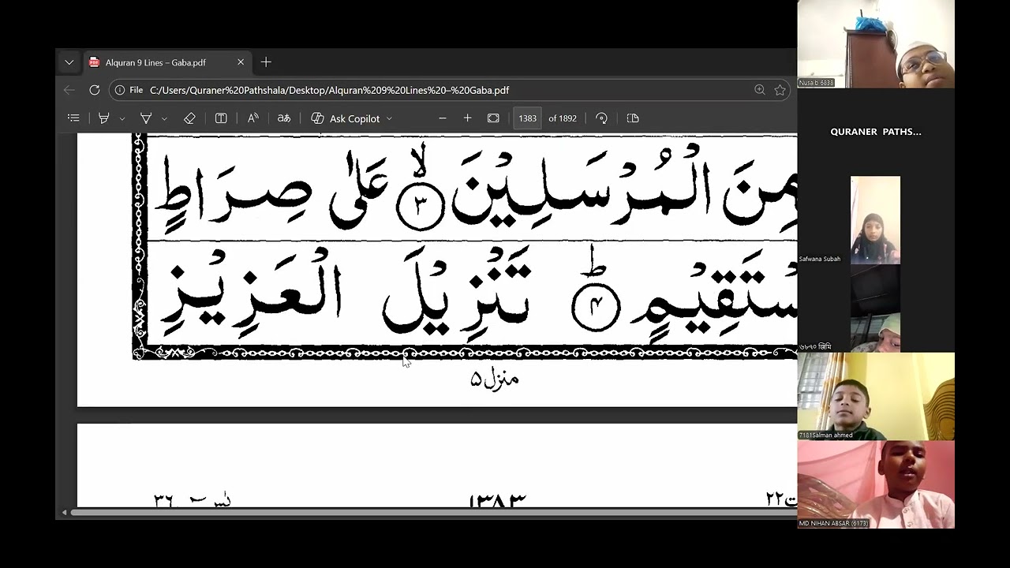Zoom in the PDF with plus
The height and width of the screenshot is (568, 1010).
(468, 118)
